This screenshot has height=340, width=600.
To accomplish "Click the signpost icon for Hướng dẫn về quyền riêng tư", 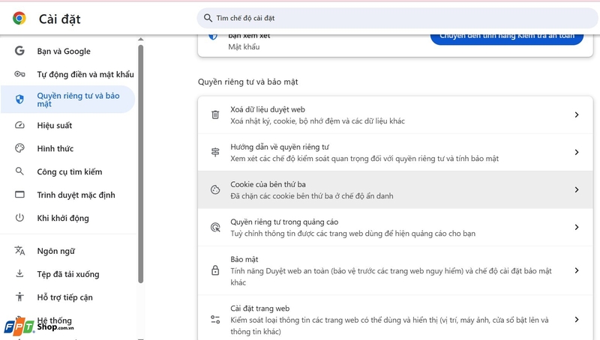I will coord(215,152).
